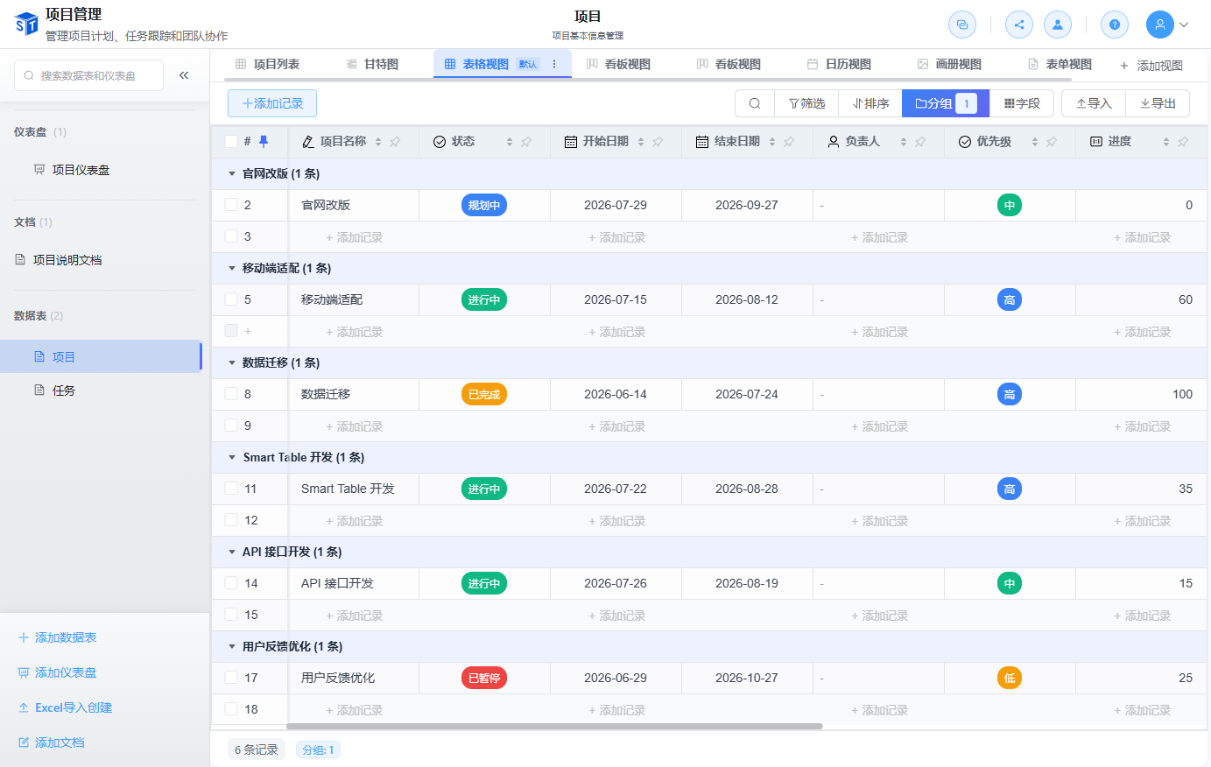Image resolution: width=1211 pixels, height=767 pixels.
Task: Open the user account dropdown chevron
Action: tap(1184, 25)
